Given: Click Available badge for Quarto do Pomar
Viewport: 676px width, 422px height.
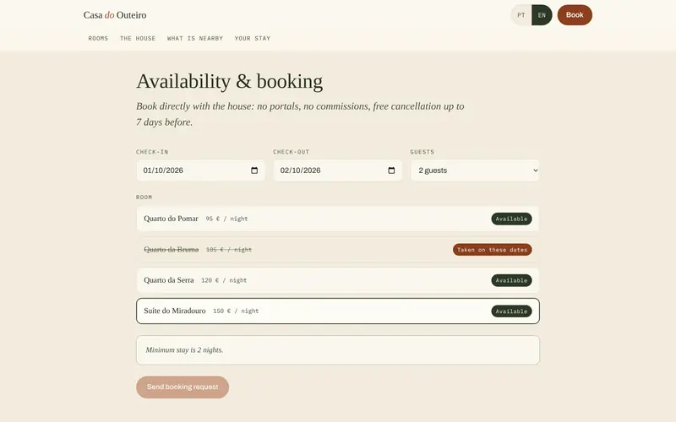Looking at the screenshot, I should pos(511,219).
